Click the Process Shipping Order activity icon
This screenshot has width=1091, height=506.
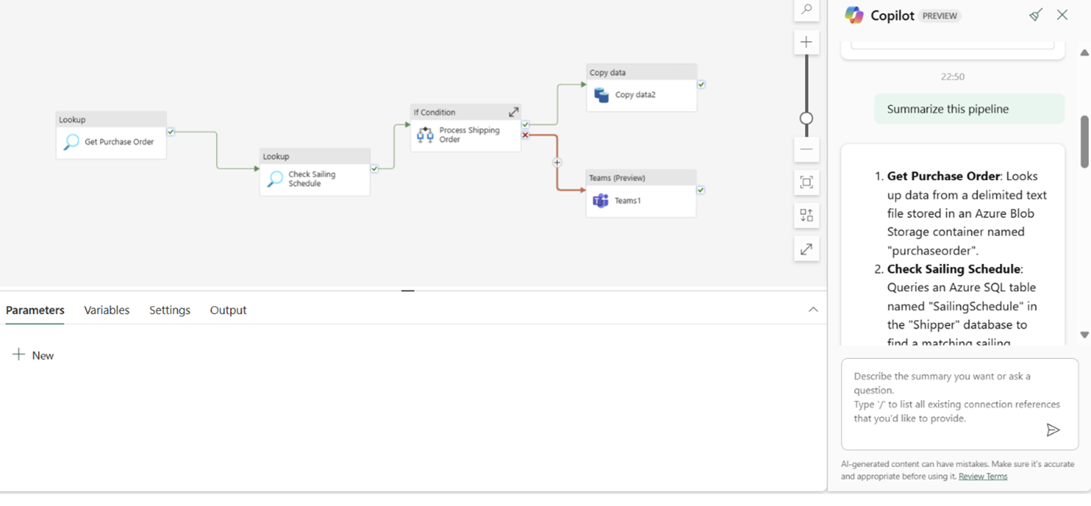tap(424, 134)
